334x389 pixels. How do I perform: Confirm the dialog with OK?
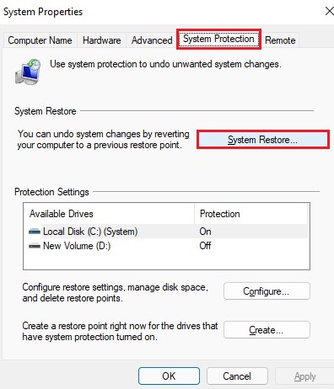[169, 376]
